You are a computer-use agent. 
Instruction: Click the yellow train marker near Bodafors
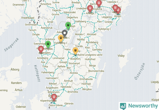coord(75,51)
